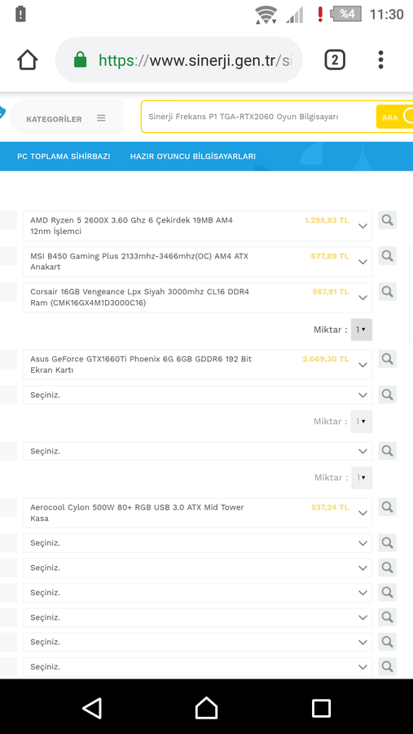Viewport: 413px width, 734px height.
Task: Click the 567,91 TL RAM price
Action: 331,292
